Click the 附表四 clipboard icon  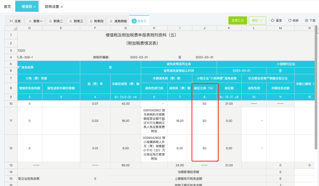(x=91, y=21)
